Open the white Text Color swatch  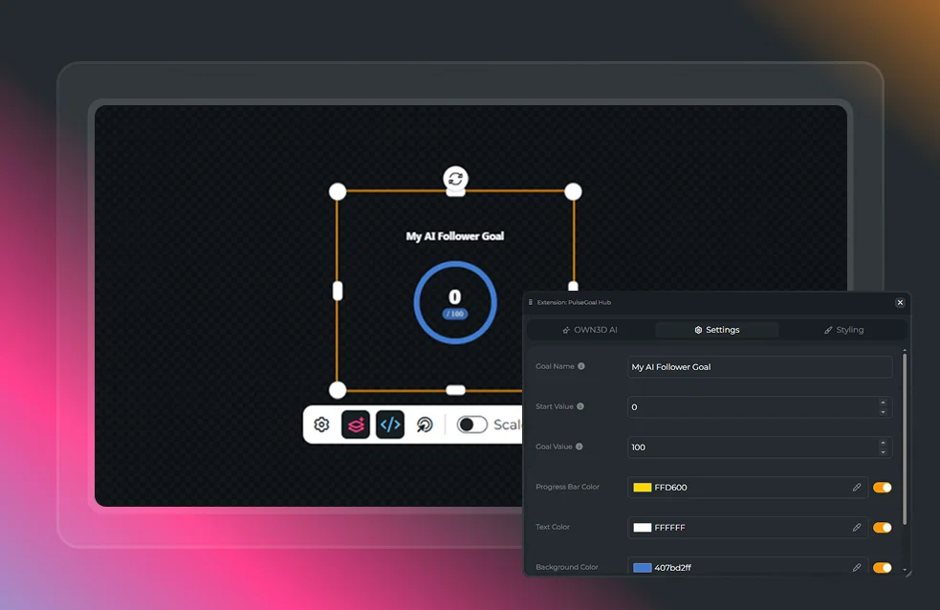click(642, 528)
